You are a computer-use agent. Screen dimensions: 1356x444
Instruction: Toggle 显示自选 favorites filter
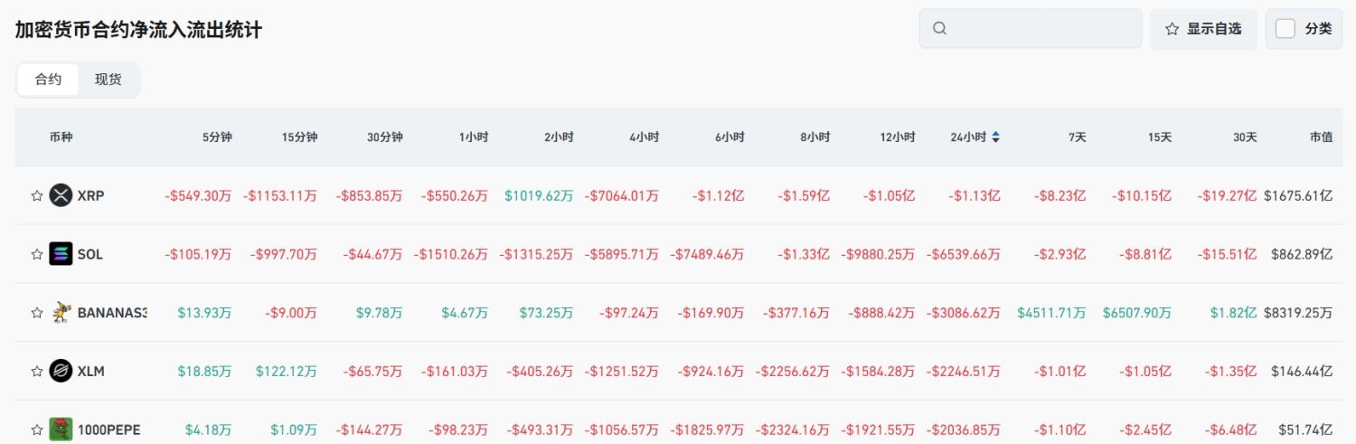pyautogui.click(x=1203, y=29)
